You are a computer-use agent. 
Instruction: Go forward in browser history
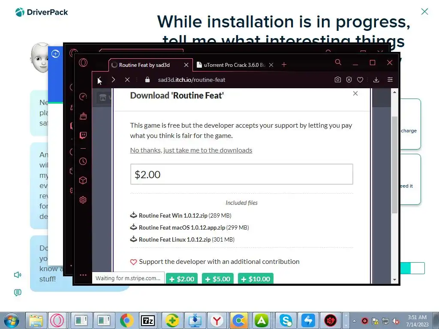(x=113, y=80)
